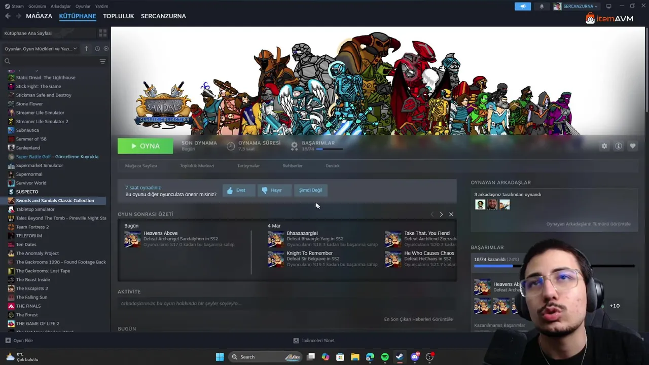Go to the MAĞAZA tab
This screenshot has width=649, height=365.
[x=39, y=16]
